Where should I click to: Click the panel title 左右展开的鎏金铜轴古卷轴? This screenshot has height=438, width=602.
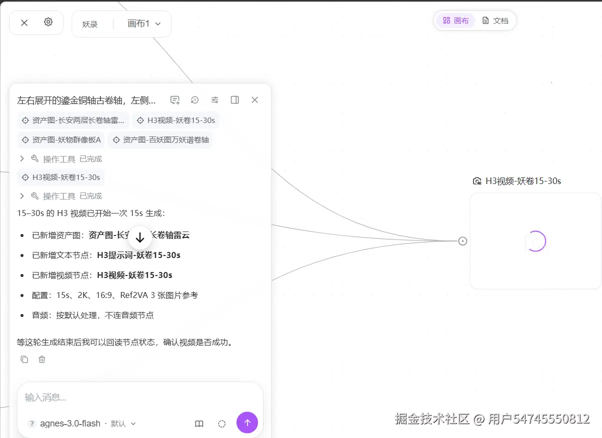click(86, 100)
